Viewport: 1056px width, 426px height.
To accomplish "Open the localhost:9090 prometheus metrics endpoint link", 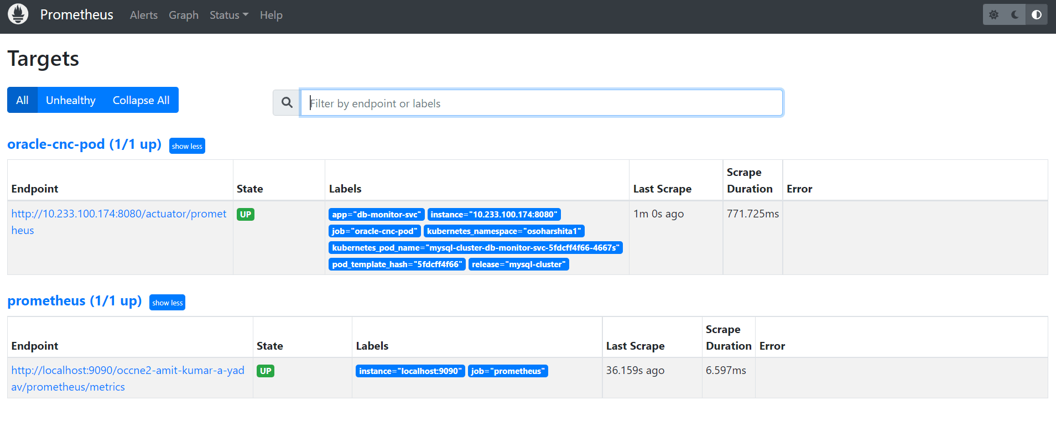I will point(128,378).
